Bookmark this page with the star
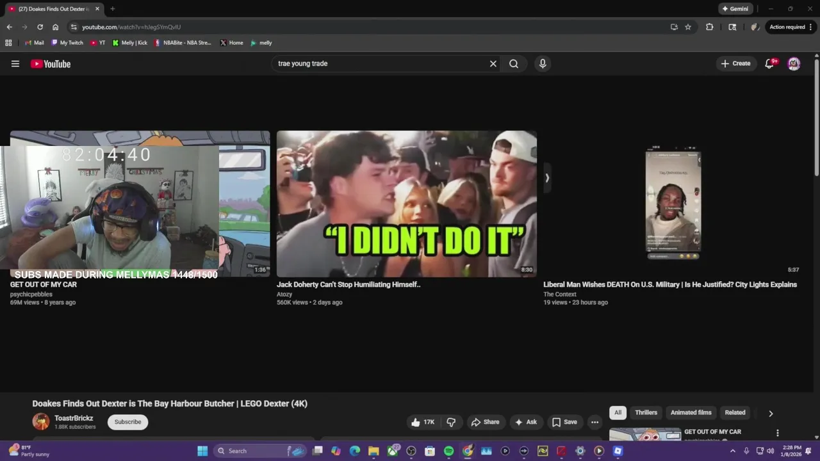Screen dimensions: 820x461 pyautogui.click(x=688, y=27)
